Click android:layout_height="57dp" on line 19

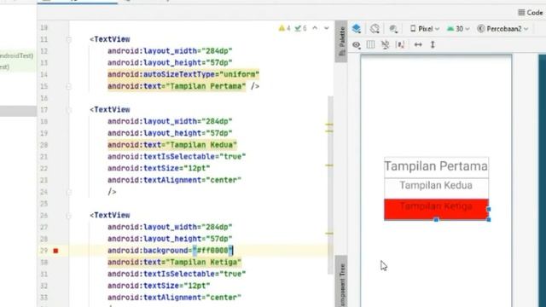click(170, 133)
